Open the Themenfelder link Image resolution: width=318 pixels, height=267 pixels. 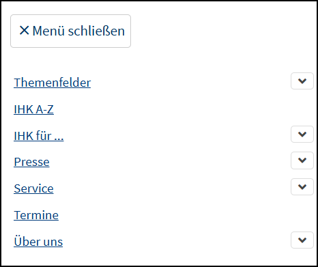tap(53, 83)
